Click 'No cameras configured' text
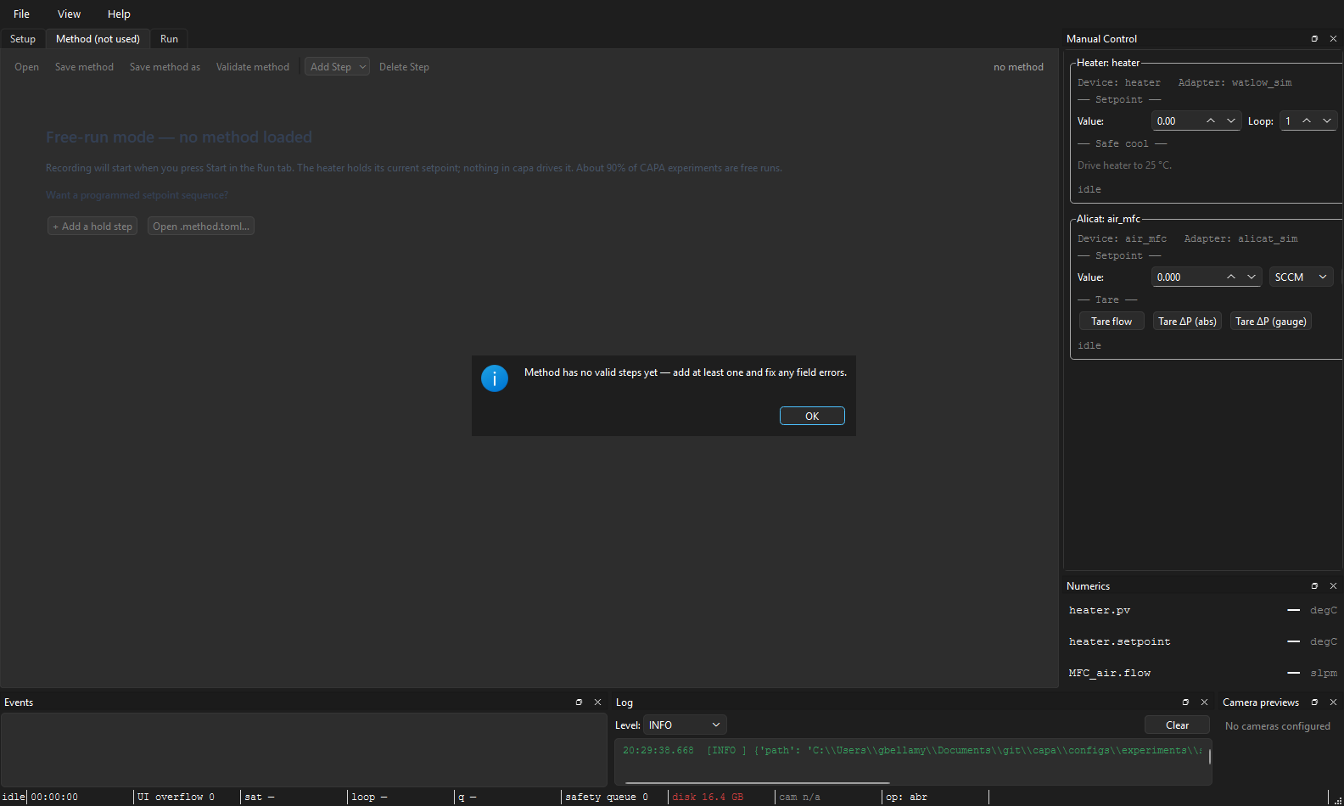Screen dimensions: 1344x806 point(1277,726)
